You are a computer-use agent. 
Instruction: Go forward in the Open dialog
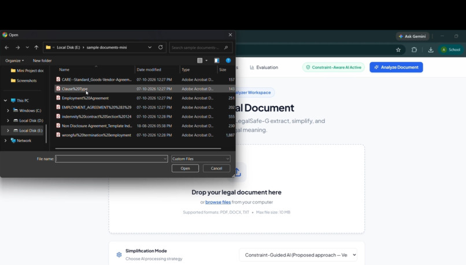coord(17,47)
